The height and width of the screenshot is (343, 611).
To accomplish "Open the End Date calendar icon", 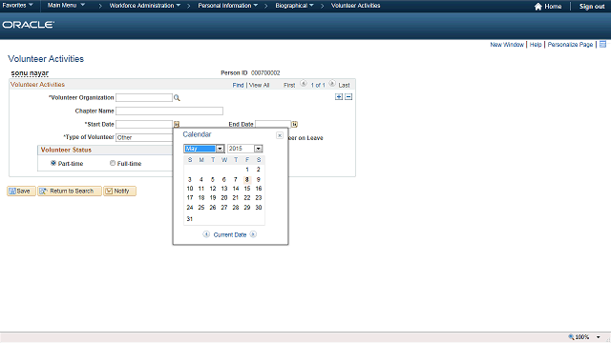I will pos(295,125).
